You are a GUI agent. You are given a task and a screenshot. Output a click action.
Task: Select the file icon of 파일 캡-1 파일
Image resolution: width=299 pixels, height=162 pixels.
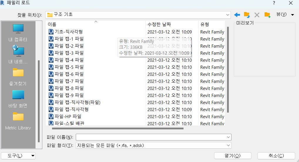tap(51, 39)
